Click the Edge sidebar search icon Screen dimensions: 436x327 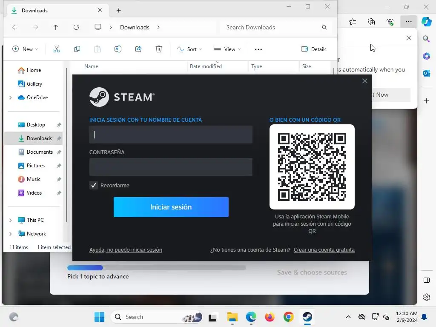[426, 39]
